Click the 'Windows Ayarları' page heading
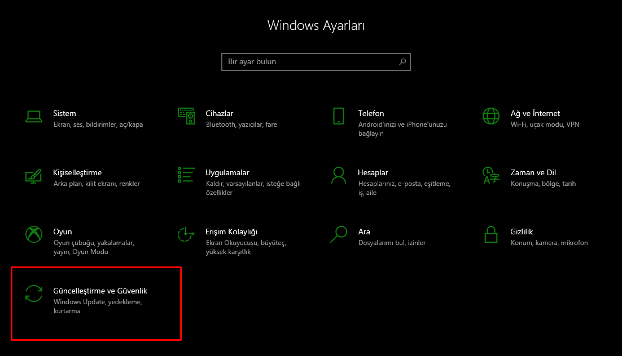The image size is (622, 356). 316,26
